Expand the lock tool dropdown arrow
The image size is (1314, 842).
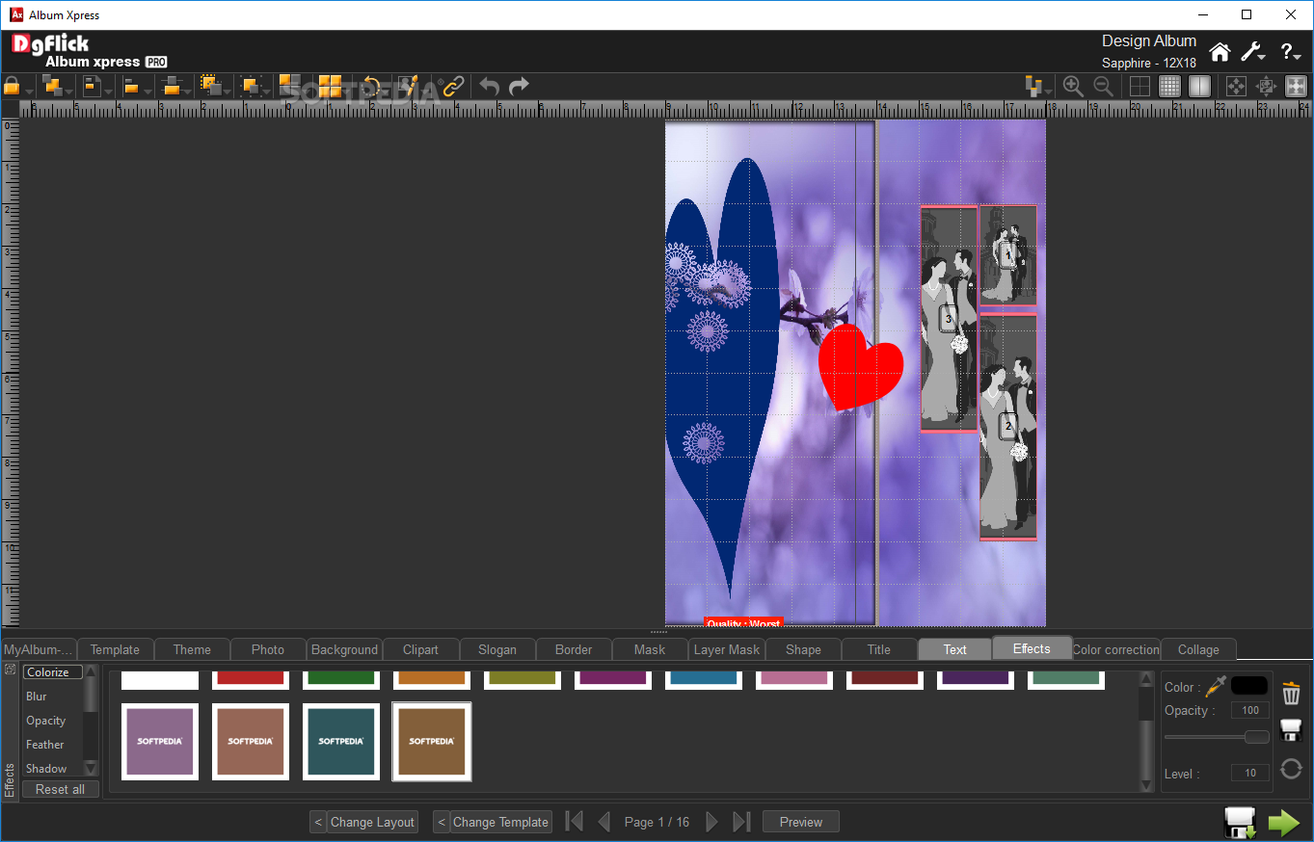pyautogui.click(x=29, y=92)
